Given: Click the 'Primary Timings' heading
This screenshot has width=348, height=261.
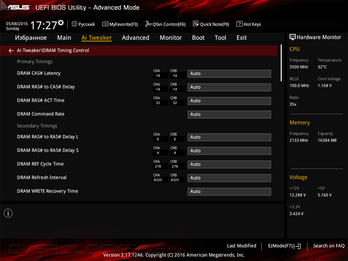Looking at the screenshot, I should [x=35, y=62].
